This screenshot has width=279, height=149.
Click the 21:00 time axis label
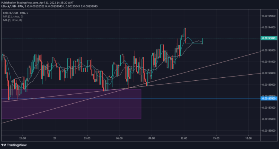pyautogui.click(x=23, y=138)
